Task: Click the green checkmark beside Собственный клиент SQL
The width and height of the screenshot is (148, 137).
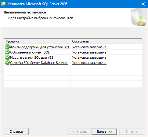Action: click(x=7, y=52)
